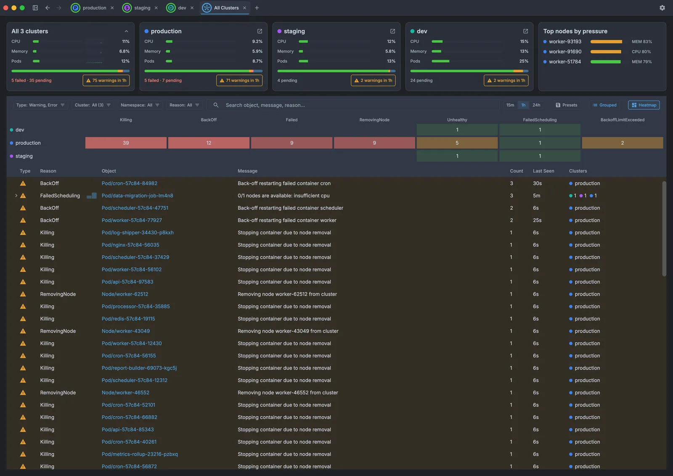Select the 15m time range
Screen dimensions: 673x476
click(x=510, y=105)
